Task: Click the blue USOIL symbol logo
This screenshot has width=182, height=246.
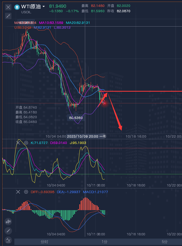Action: [x=17, y=7]
